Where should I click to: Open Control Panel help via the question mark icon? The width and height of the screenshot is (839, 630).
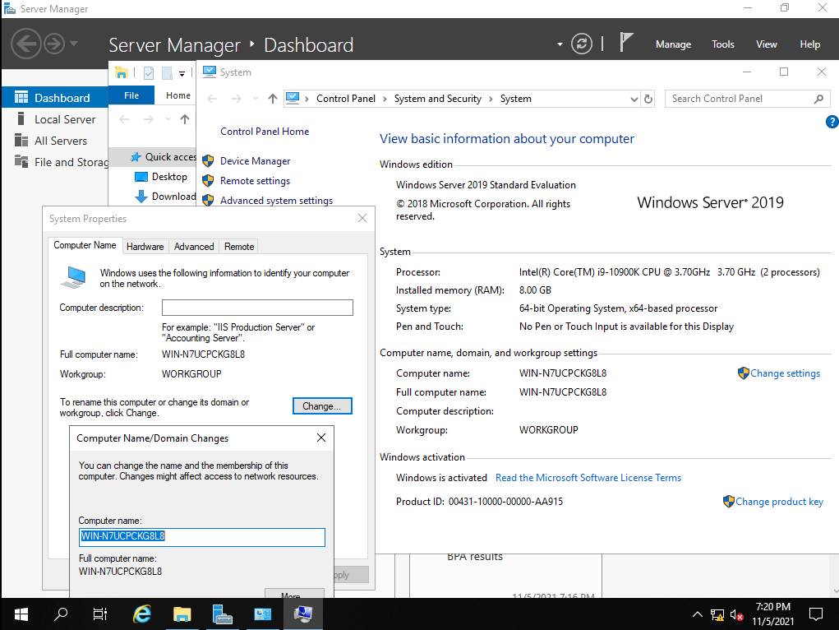pyautogui.click(x=832, y=122)
